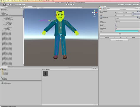Switch to the Console tab
The height and width of the screenshot is (107, 140).
coord(11,67)
